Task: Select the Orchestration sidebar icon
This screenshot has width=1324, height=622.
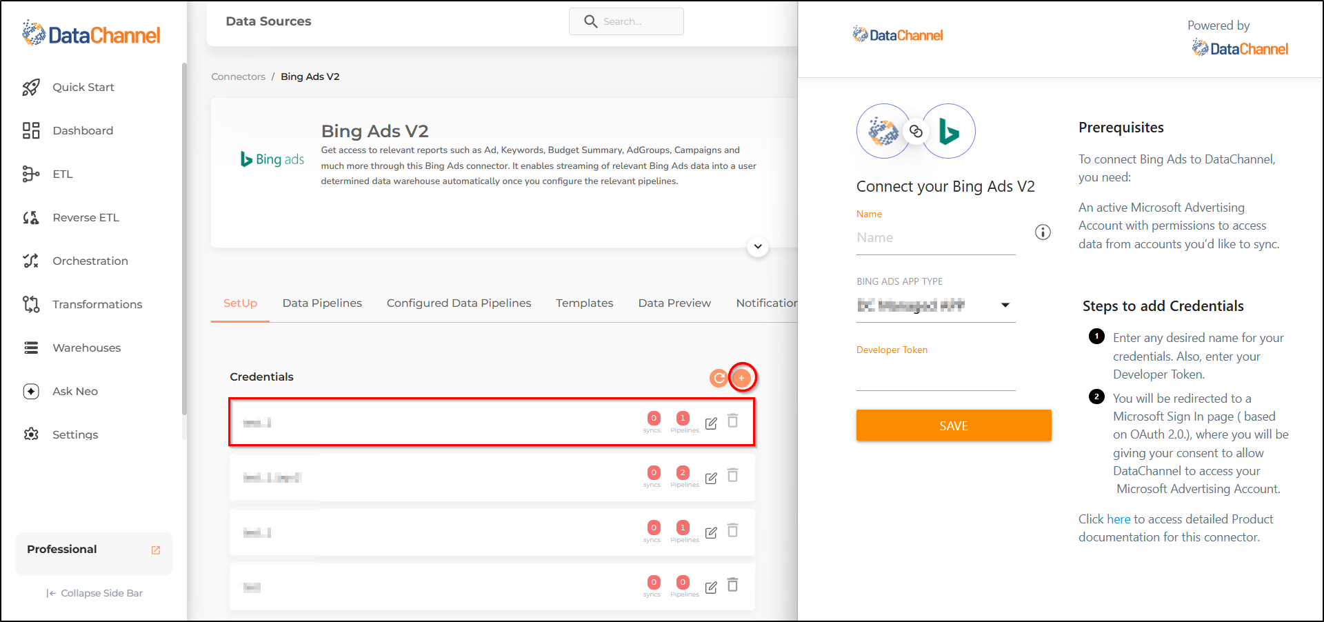Action: tap(31, 261)
